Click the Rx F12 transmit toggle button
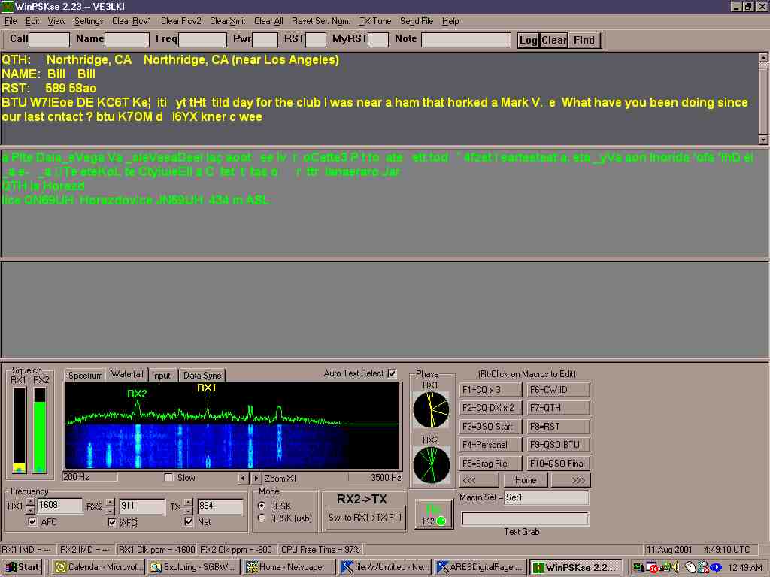Viewport: 770px width, 577px height. click(x=434, y=514)
